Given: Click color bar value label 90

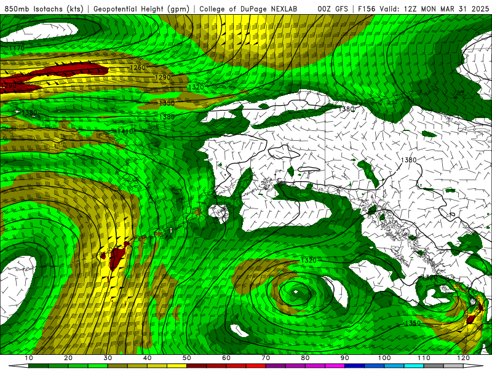Looking at the screenshot, I should tap(345, 358).
